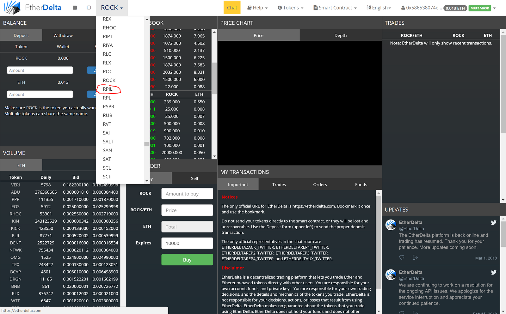506x314 pixels.
Task: Show the Price chart tab
Action: point(258,35)
